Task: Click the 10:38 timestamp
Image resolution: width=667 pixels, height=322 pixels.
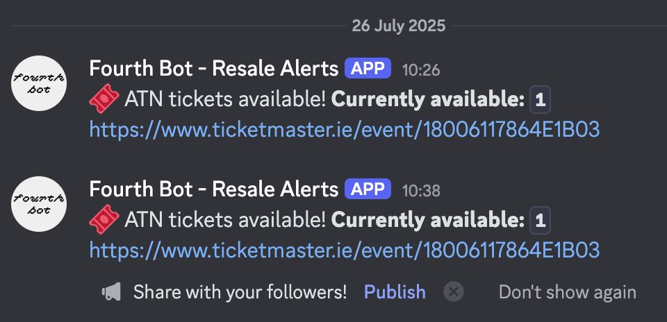Action: tap(421, 191)
